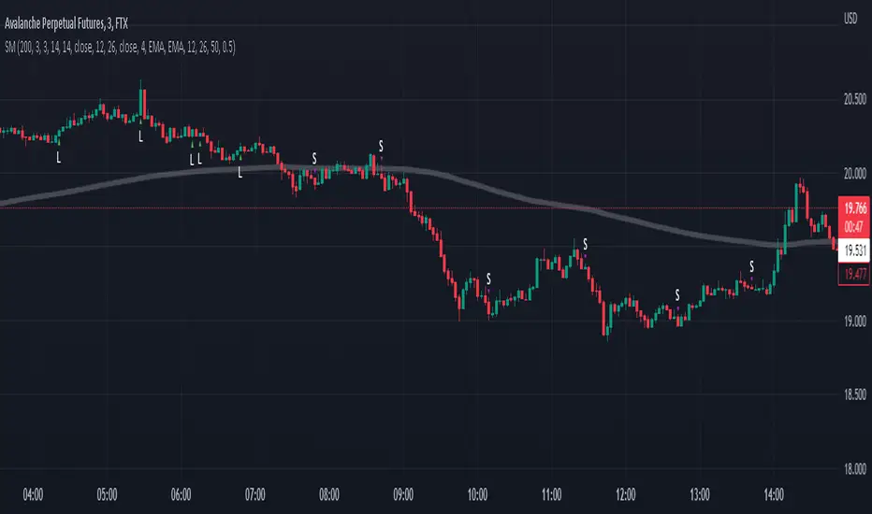This screenshot has height=514, width=872.
Task: Click the 04:00 time axis label
Action: tap(32, 493)
